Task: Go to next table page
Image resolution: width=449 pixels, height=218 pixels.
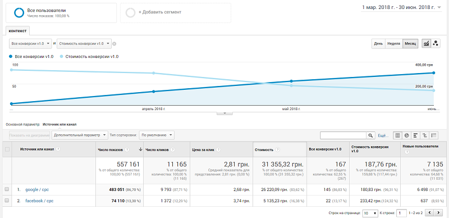Action: pyautogui.click(x=438, y=213)
